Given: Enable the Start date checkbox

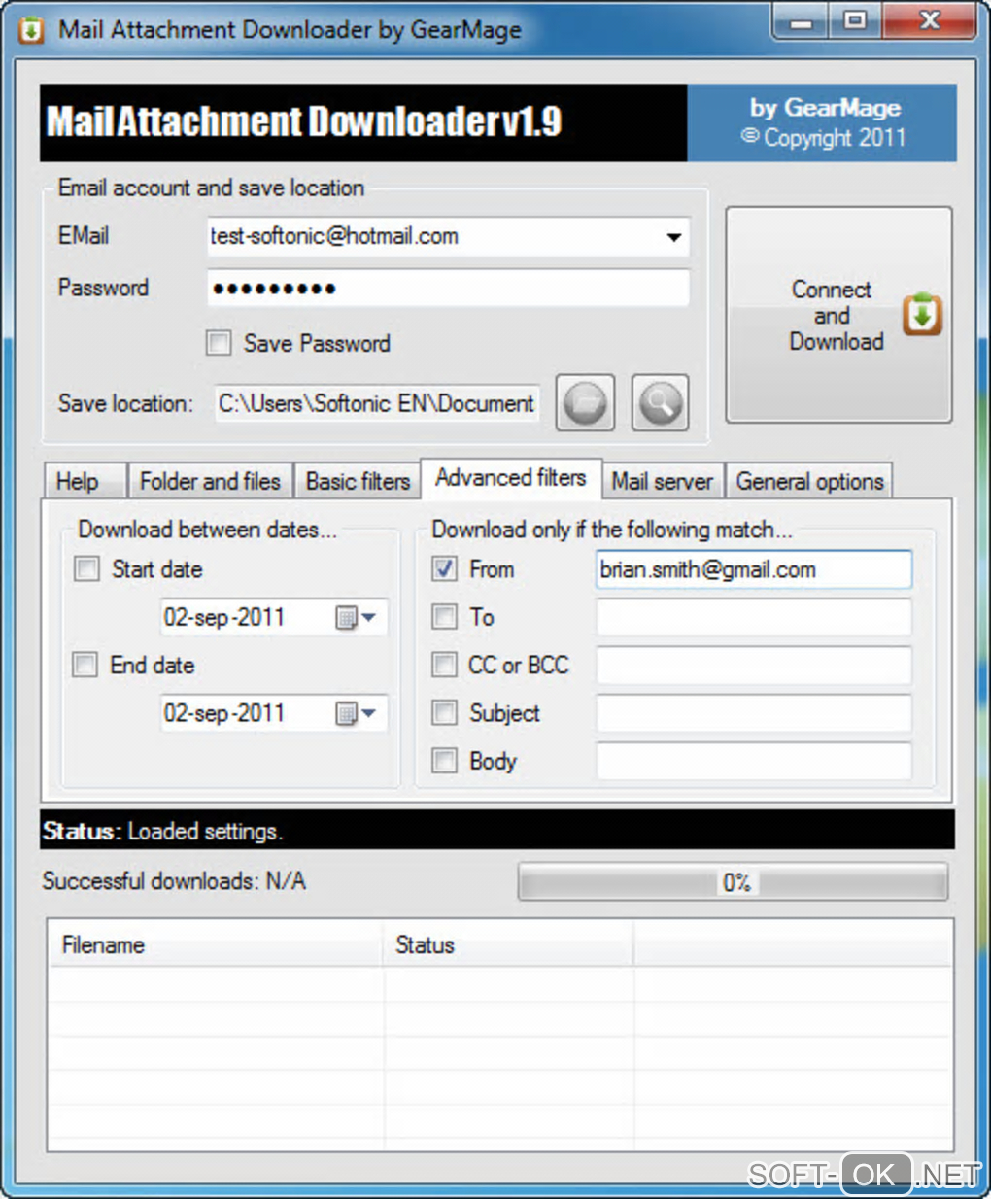Looking at the screenshot, I should [x=87, y=568].
